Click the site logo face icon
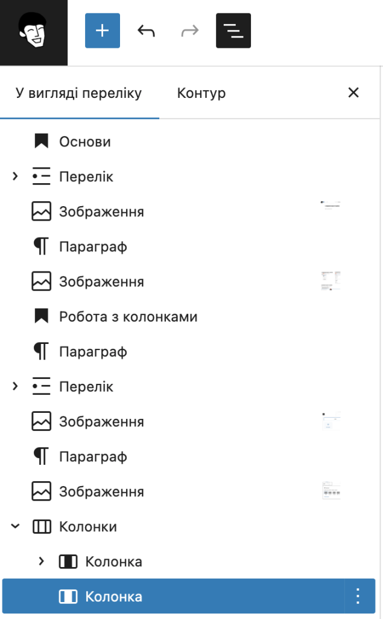 tap(34, 30)
